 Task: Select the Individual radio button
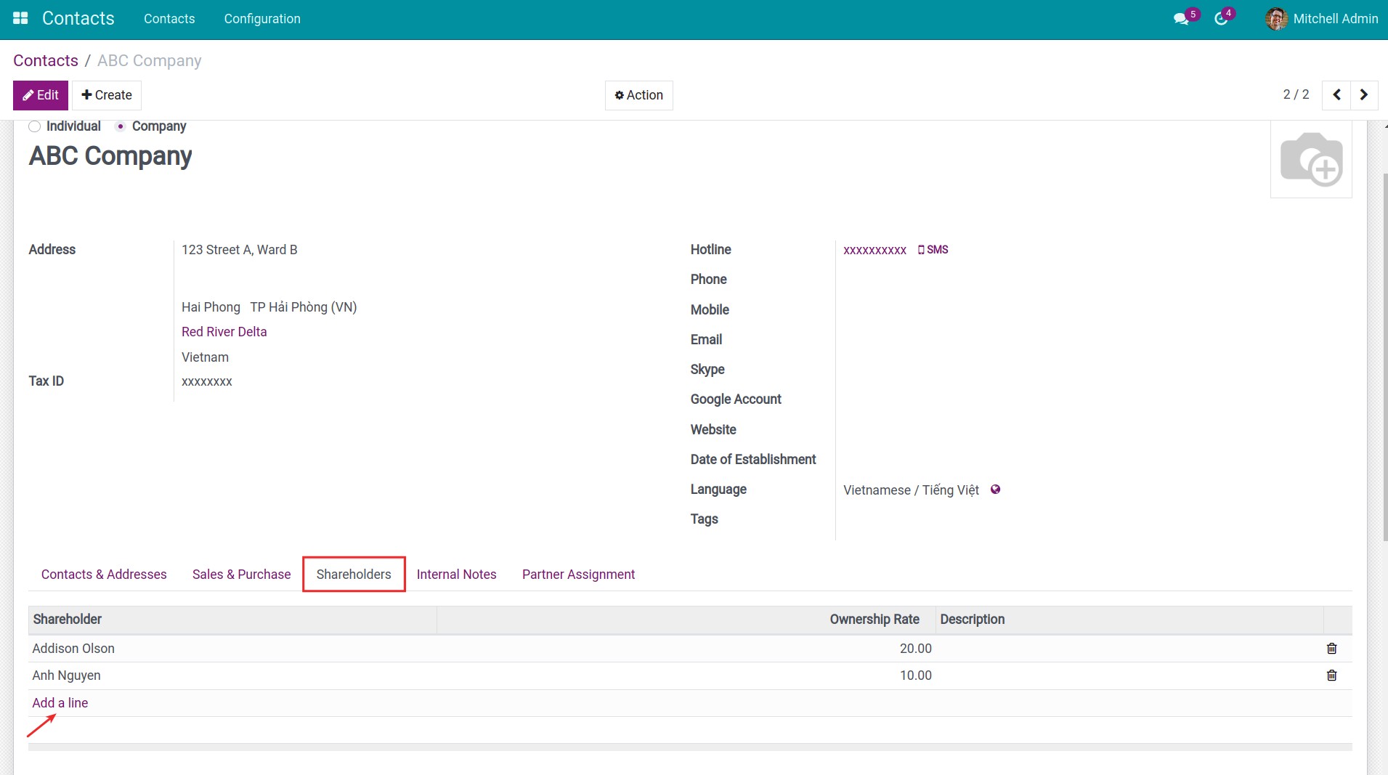[34, 126]
